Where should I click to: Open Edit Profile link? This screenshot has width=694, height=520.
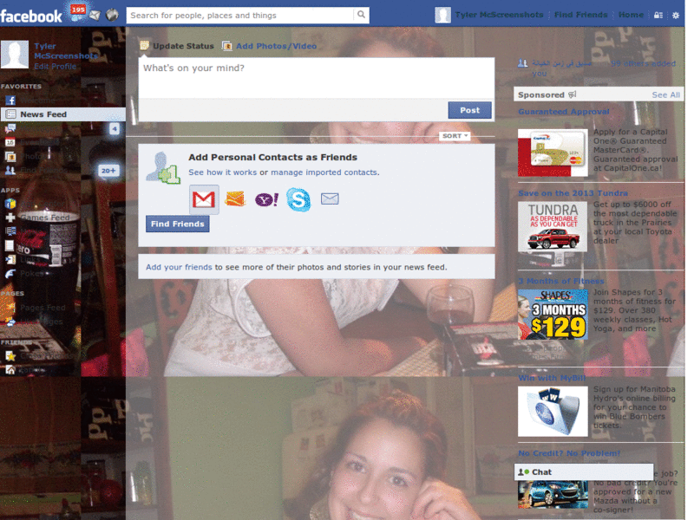point(55,67)
